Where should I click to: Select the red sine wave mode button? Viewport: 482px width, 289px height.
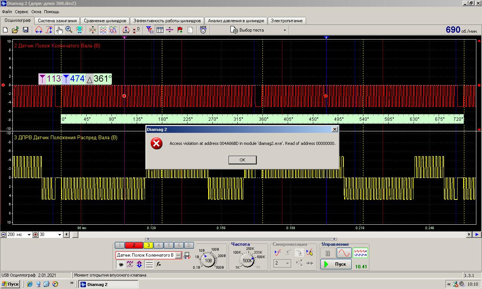coord(344,253)
